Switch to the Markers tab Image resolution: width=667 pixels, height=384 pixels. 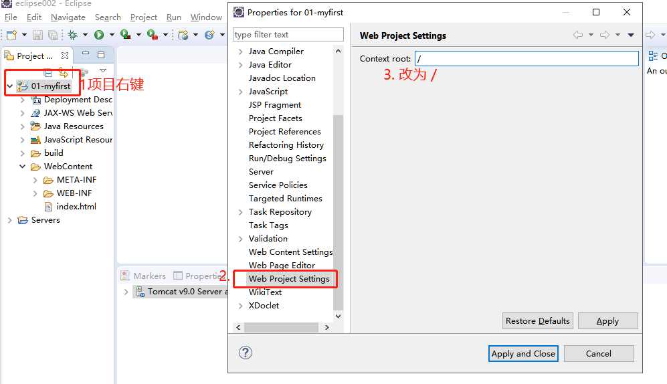pos(144,276)
